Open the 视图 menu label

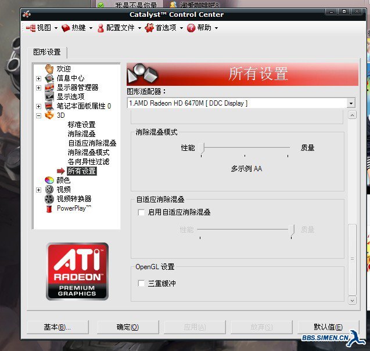tap(44, 28)
